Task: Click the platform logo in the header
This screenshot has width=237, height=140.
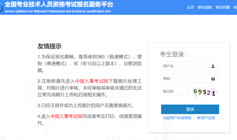Action: (1, 8)
